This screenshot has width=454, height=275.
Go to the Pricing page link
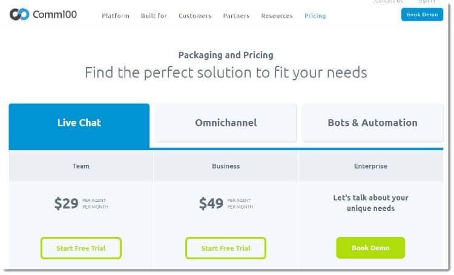(315, 16)
